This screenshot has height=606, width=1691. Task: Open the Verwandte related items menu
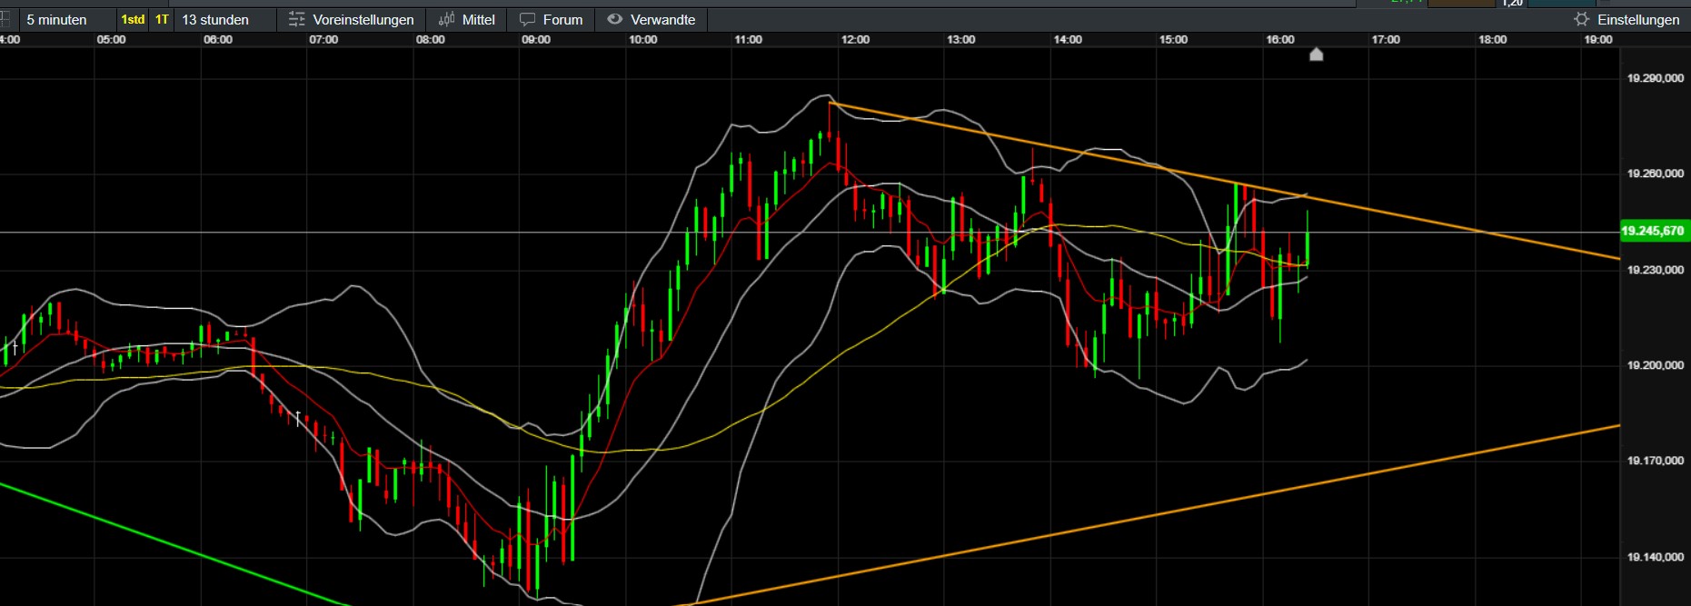click(x=651, y=19)
